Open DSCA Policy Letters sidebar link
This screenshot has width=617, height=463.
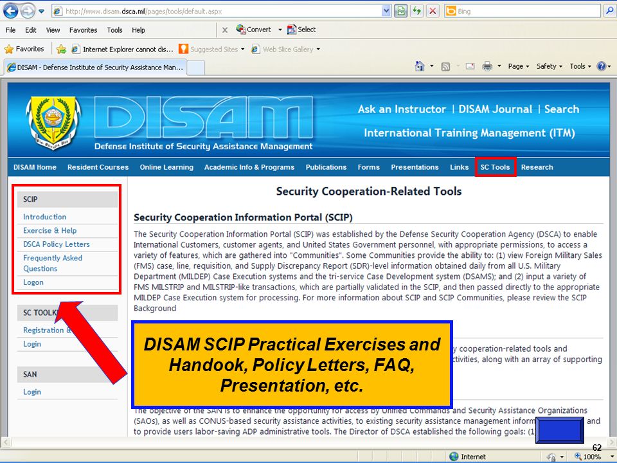57,244
